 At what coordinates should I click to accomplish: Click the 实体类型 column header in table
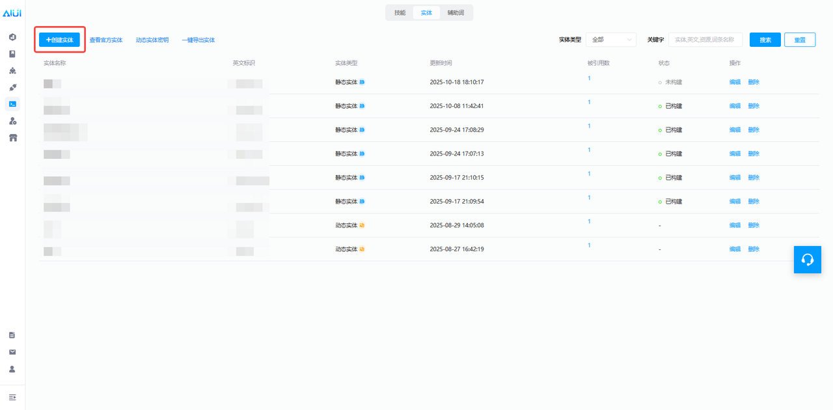(x=346, y=63)
